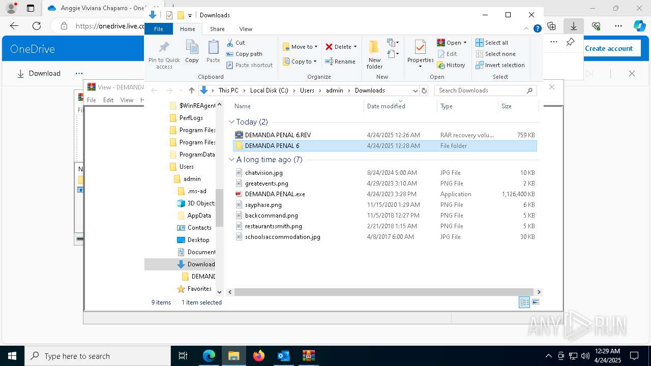Click Rename in Organize group
The width and height of the screenshot is (651, 366).
pyautogui.click(x=340, y=62)
